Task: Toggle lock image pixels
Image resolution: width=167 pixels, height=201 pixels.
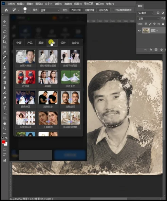Action: pyautogui.click(x=150, y=24)
